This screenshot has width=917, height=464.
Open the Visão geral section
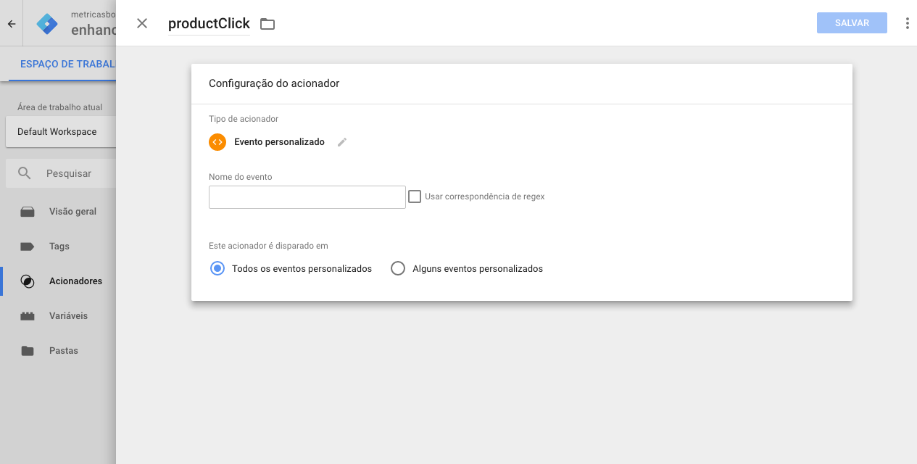tap(72, 212)
